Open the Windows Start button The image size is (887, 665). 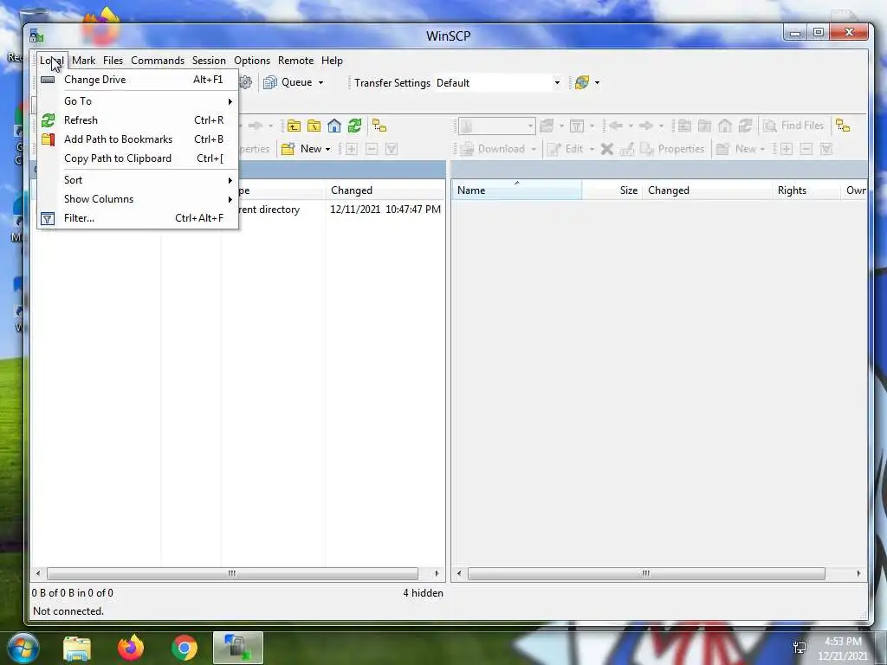pyautogui.click(x=23, y=648)
